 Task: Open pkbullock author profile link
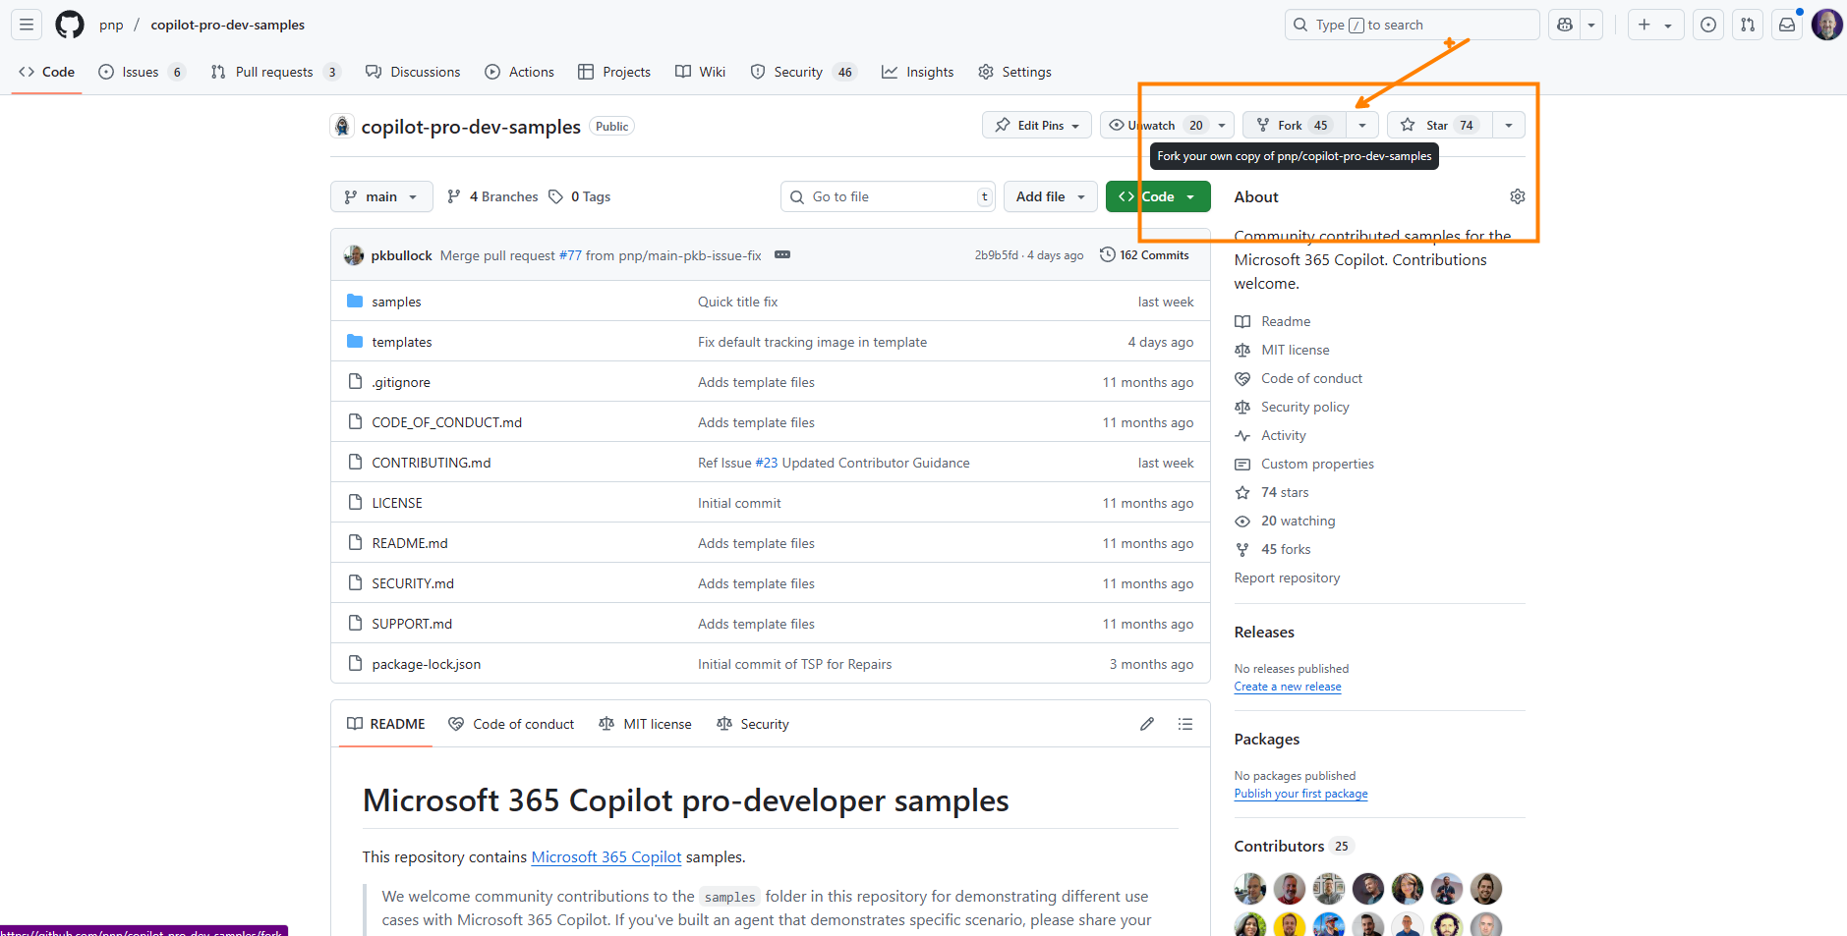[401, 255]
